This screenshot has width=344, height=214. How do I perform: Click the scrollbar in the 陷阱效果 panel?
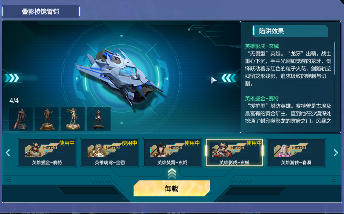[334, 59]
